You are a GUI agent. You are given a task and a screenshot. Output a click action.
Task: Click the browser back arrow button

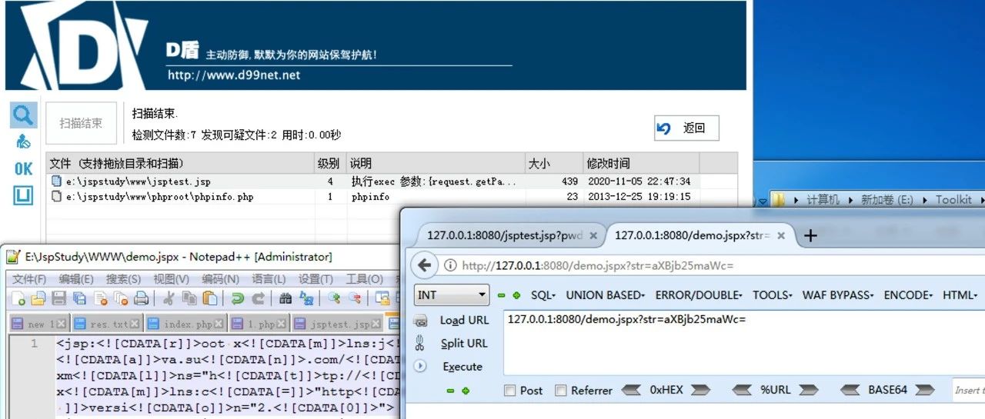click(x=425, y=266)
